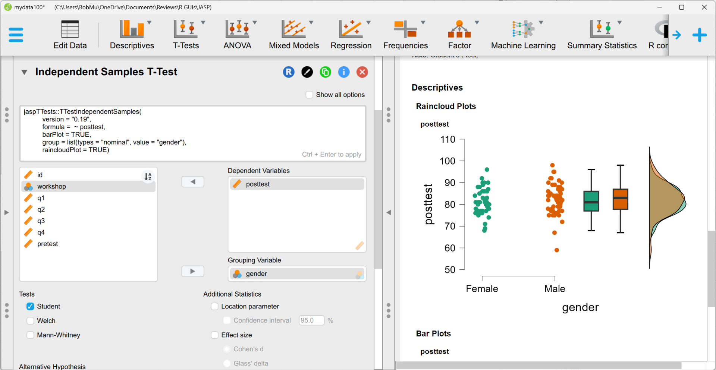Click the confidence interval percentage field
This screenshot has width=716, height=370.
coord(311,320)
